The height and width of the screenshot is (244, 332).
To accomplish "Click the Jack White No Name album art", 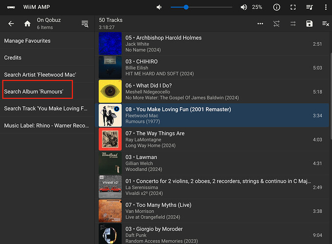I will click(x=110, y=44).
